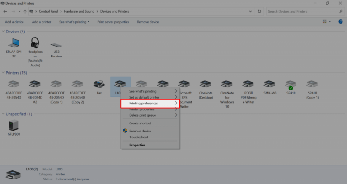This screenshot has height=184, width=347.
Task: Click the refresh button beside address bar
Action: coord(259,11)
